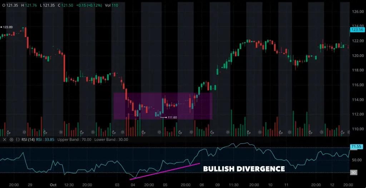Click the 118.00 price axis label
366x188 pixels.
pyautogui.click(x=358, y=70)
